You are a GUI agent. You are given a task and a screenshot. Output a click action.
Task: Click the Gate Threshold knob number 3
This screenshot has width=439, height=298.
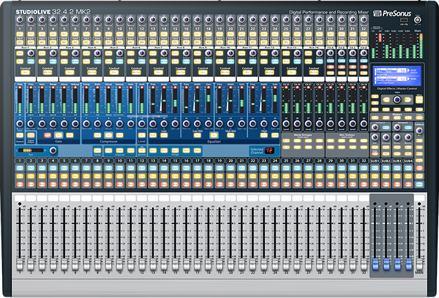click(x=42, y=124)
